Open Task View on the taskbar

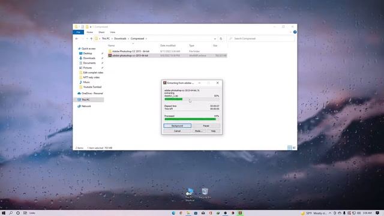click(25, 213)
